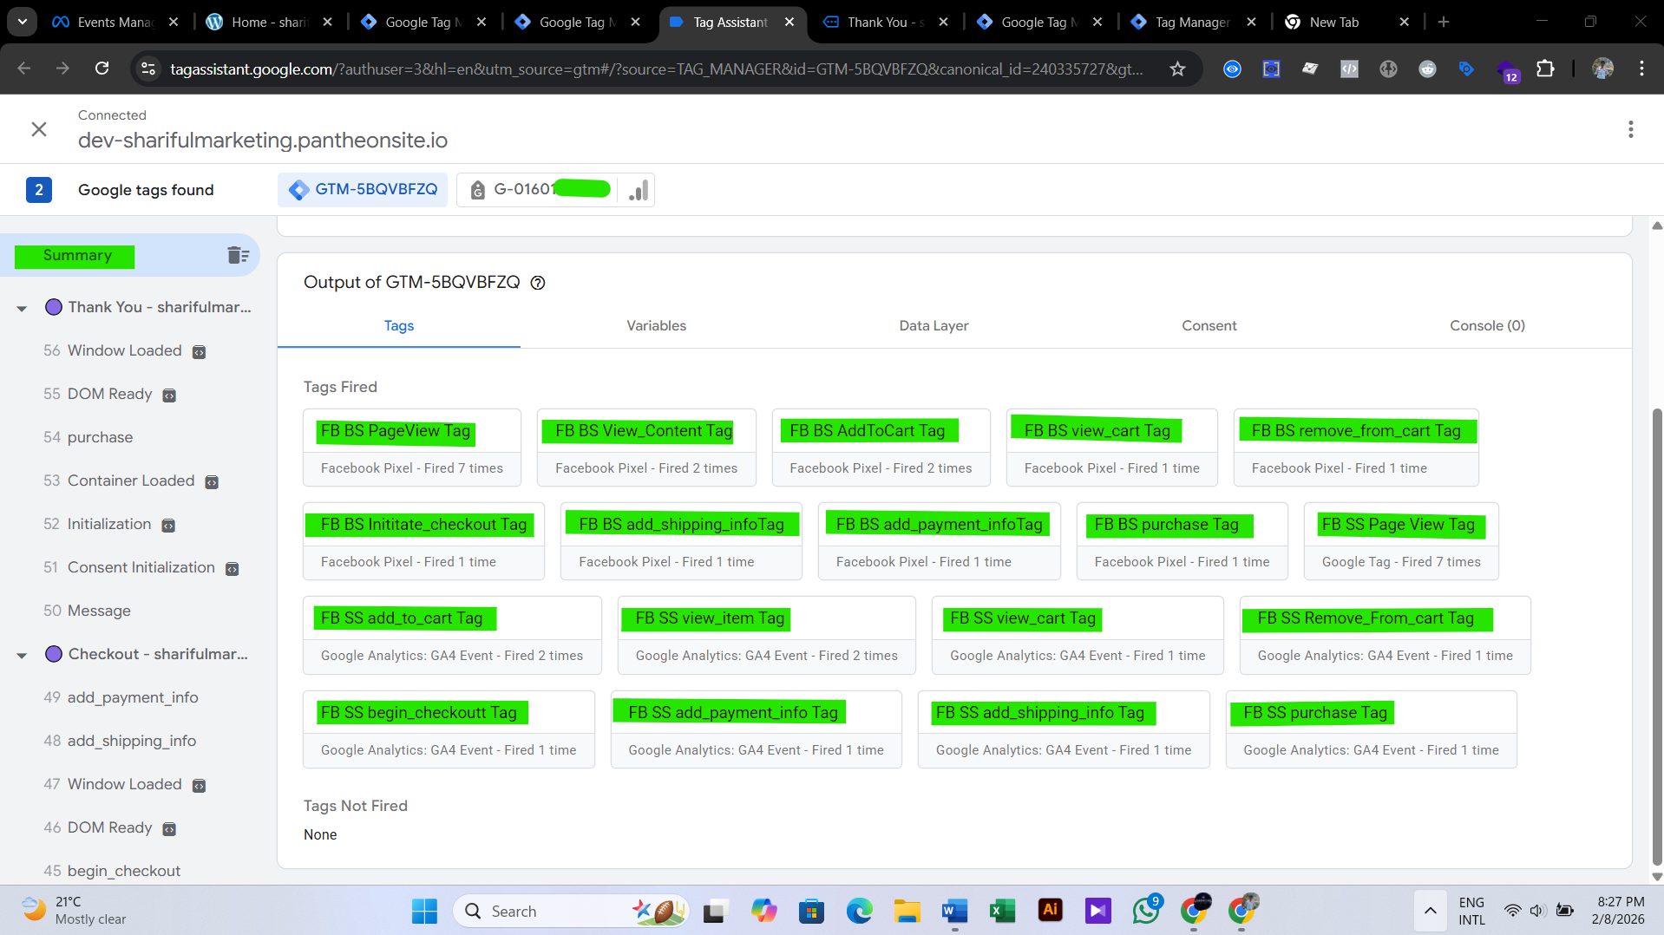The width and height of the screenshot is (1664, 935).
Task: Click the GTM icon beside 53 Container Loaded
Action: point(213,481)
